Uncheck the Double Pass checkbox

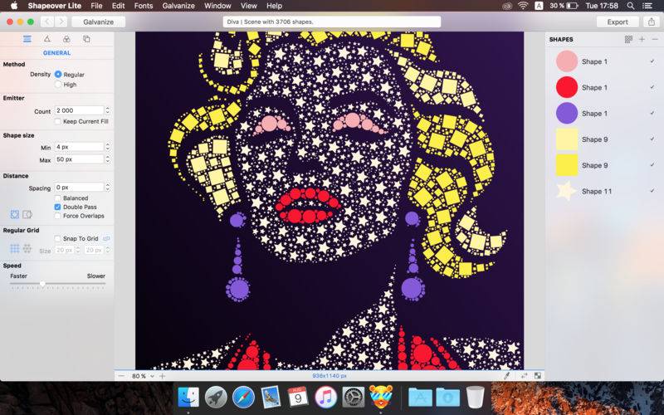pos(57,207)
